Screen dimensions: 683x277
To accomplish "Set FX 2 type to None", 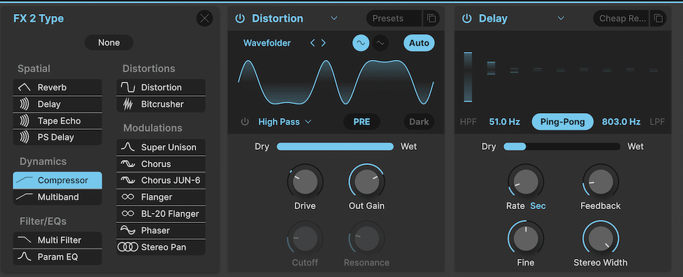I will 109,43.
